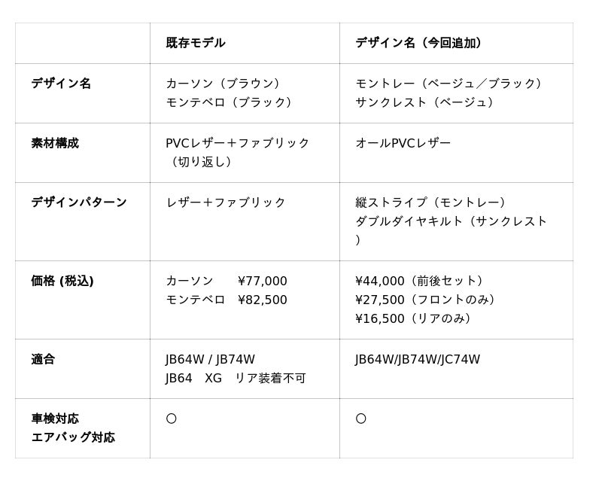Image resolution: width=602 pixels, height=481 pixels.
Task: Click the サンクレスト（ベージュ） design name
Action: 427,102
